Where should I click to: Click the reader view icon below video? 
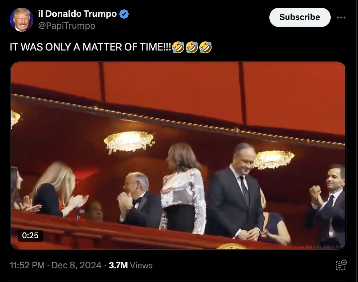[341, 265]
